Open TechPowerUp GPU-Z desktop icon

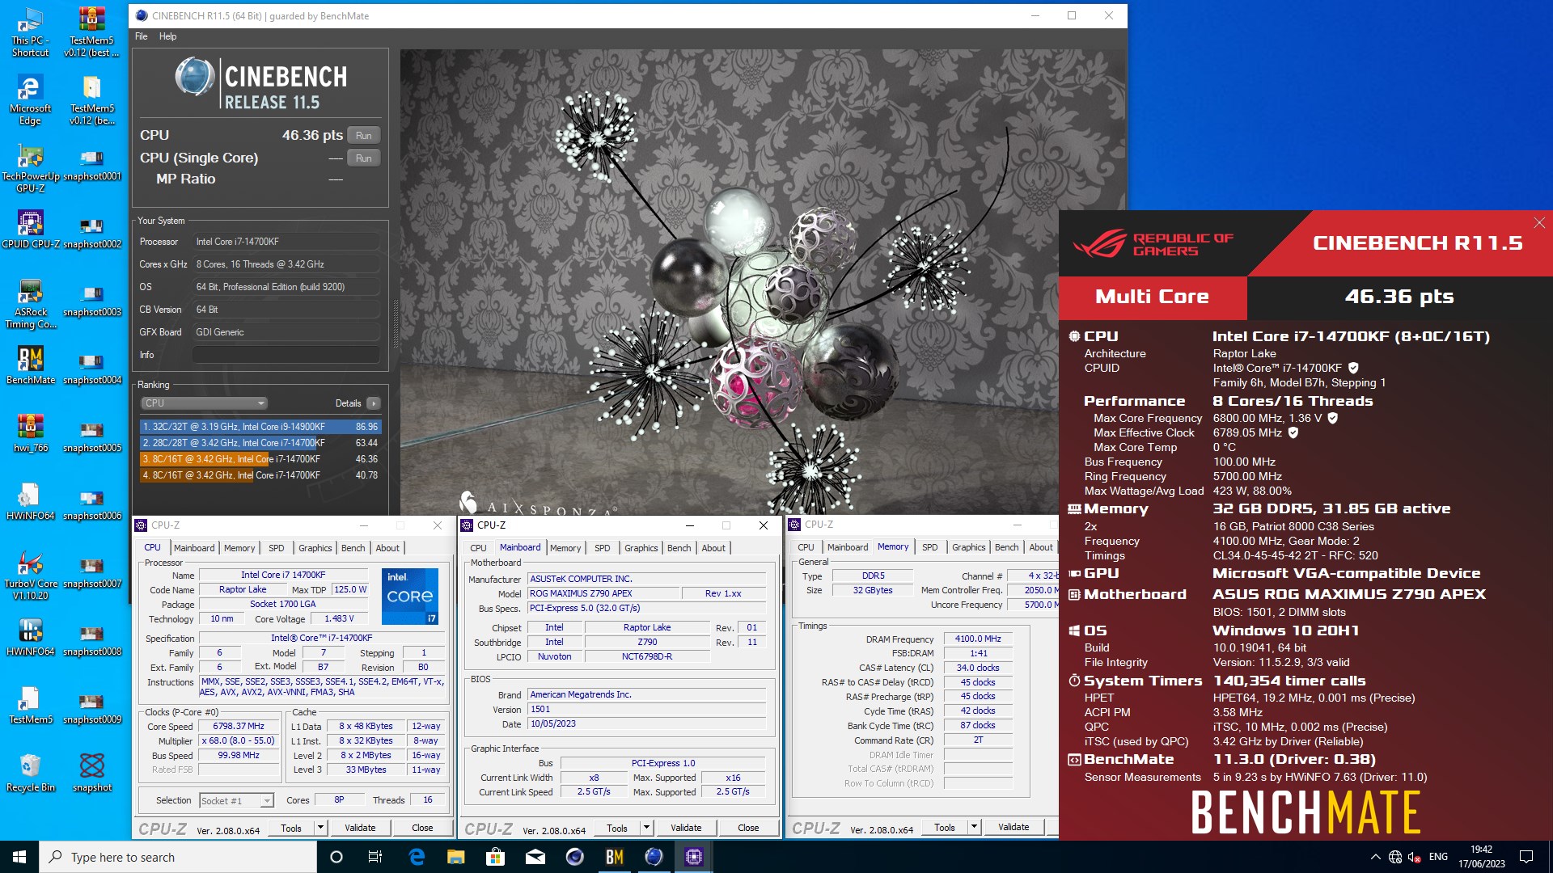click(x=30, y=168)
